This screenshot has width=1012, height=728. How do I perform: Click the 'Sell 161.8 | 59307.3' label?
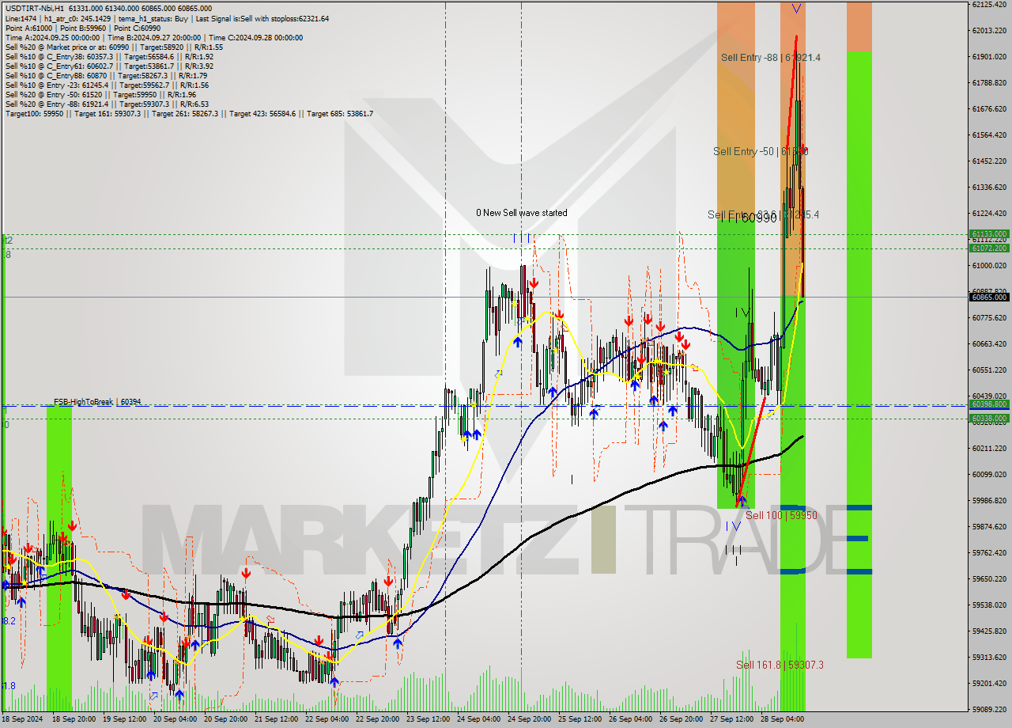tap(780, 665)
